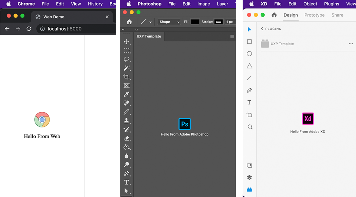Select the Eyedropper tool in Photoshop
Image resolution: width=356 pixels, height=197 pixels.
tap(127, 94)
